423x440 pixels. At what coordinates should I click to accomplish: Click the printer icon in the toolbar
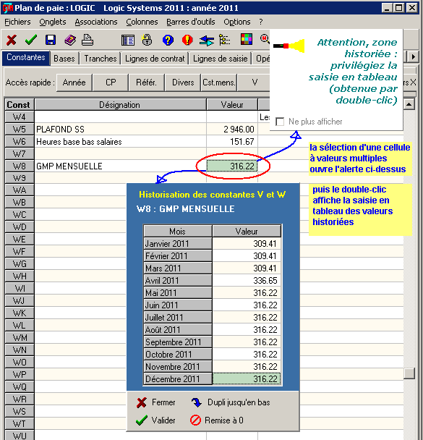(x=87, y=40)
